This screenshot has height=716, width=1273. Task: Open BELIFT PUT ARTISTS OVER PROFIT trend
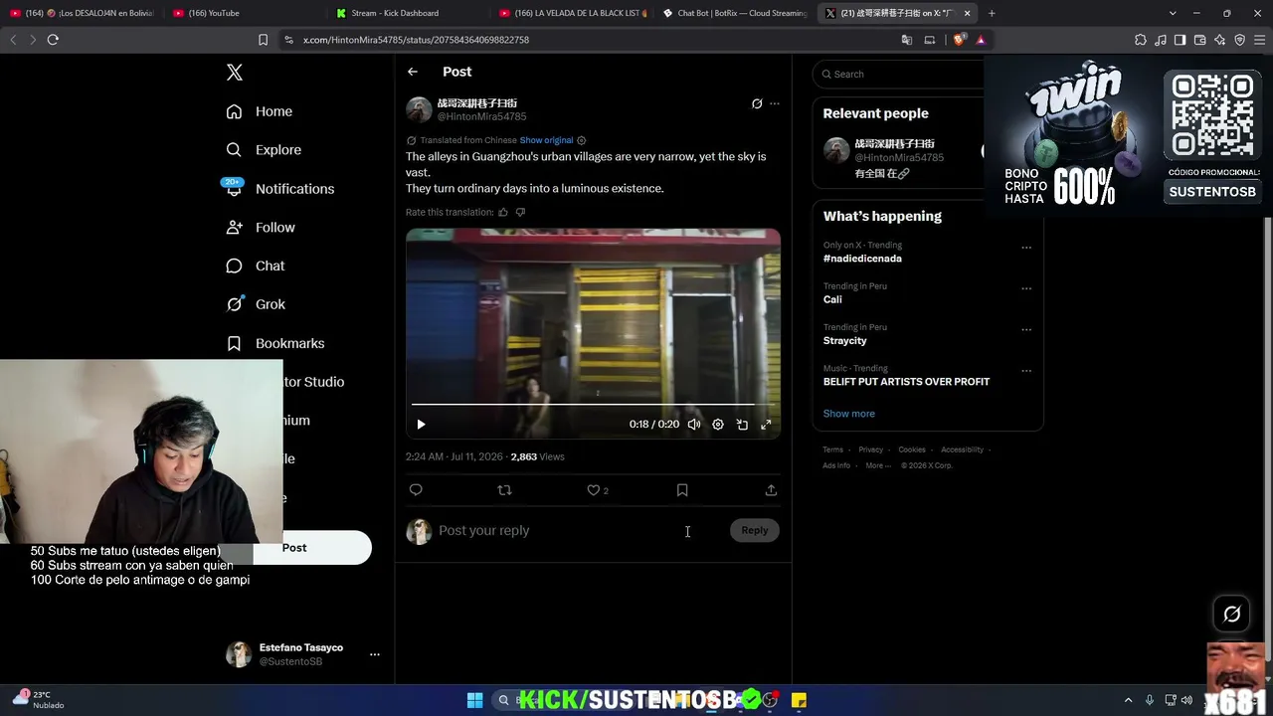(907, 382)
